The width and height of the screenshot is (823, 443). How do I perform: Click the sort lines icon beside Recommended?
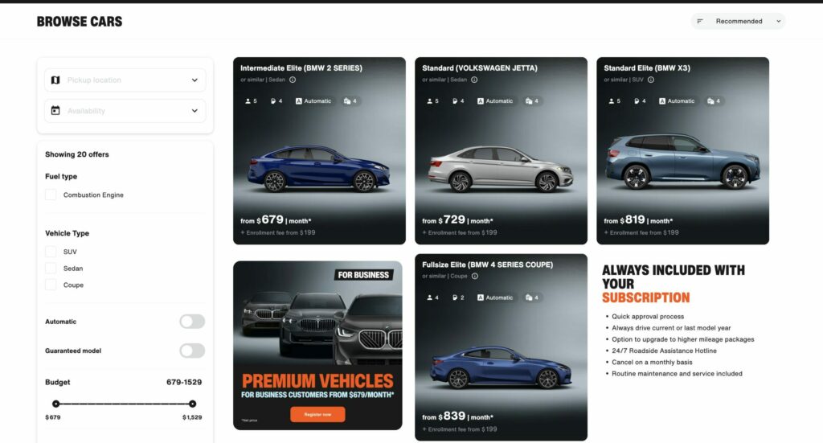coord(700,21)
